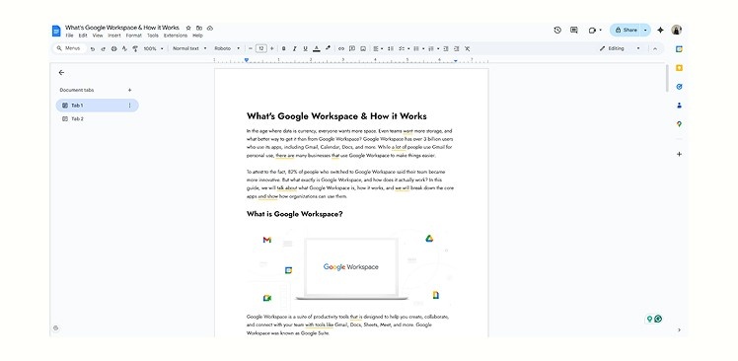Viewport: 738px width, 361px height.
Task: Open Tab 1 options menu
Action: (129, 106)
